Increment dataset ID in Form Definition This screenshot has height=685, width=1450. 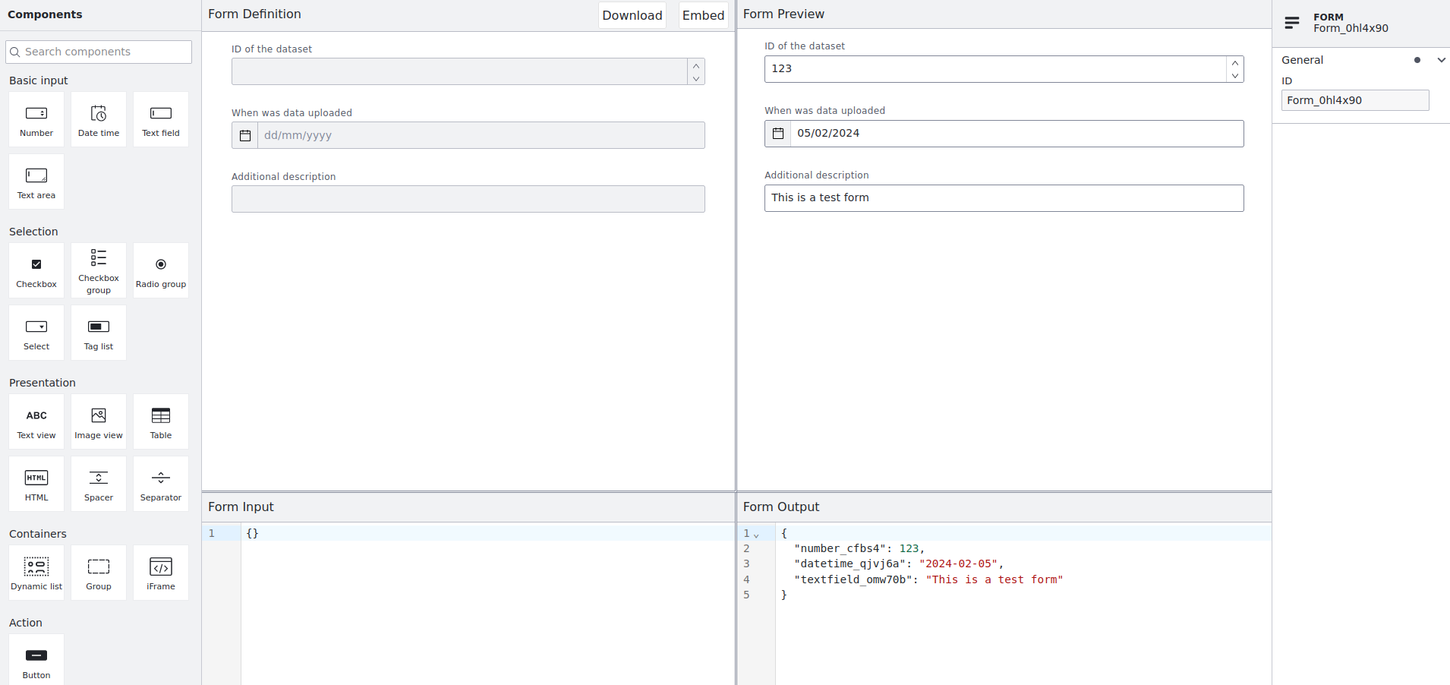click(x=696, y=66)
